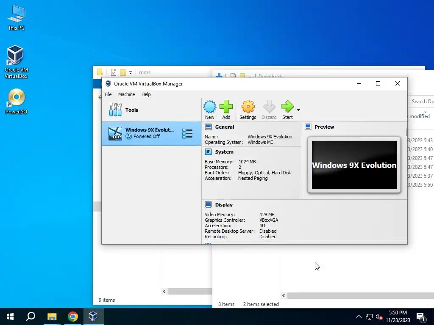
Task: Click the 'Windows ME' operating system value
Action: [260, 142]
